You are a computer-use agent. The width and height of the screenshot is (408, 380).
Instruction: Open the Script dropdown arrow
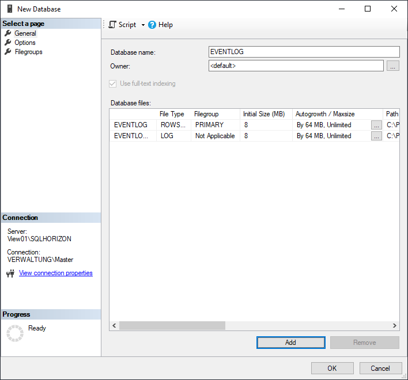click(143, 25)
